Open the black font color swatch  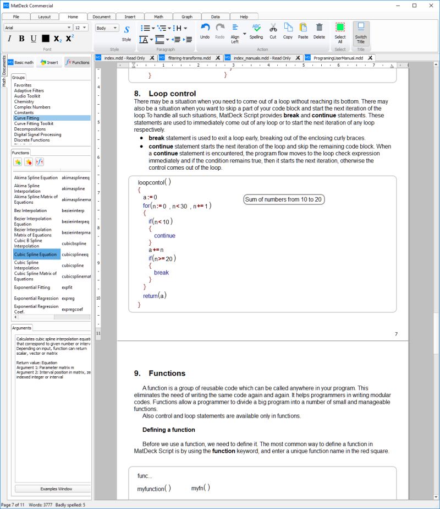coord(46,39)
